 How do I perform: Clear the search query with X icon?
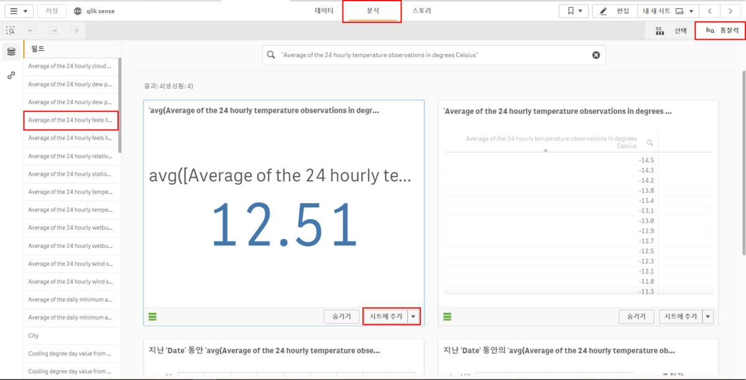(x=596, y=55)
